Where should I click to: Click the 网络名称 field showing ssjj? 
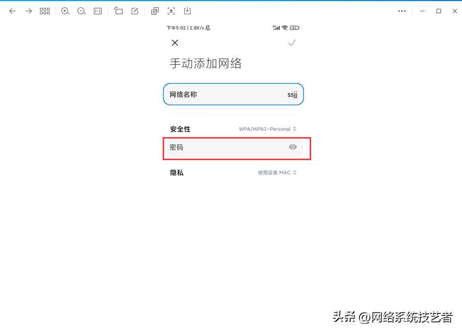[233, 94]
